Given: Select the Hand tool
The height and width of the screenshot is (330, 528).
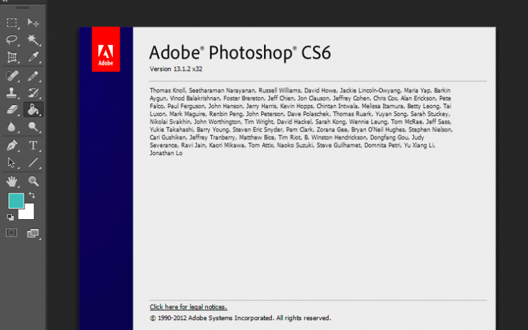Looking at the screenshot, I should (12, 181).
